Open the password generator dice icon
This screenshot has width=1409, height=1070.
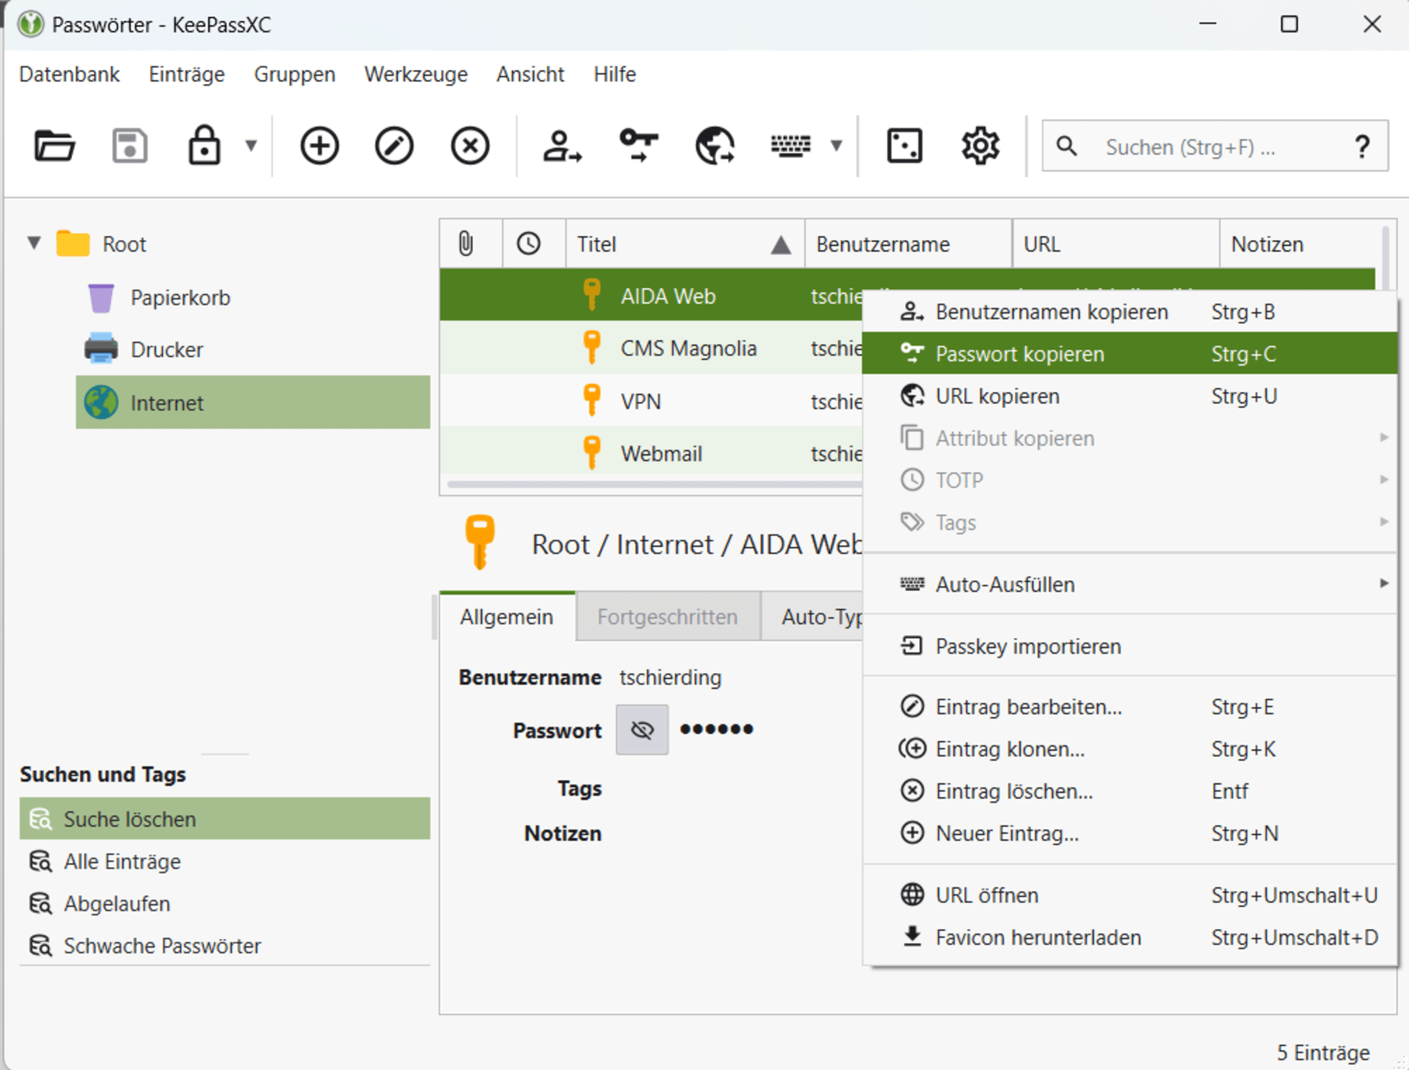[904, 146]
